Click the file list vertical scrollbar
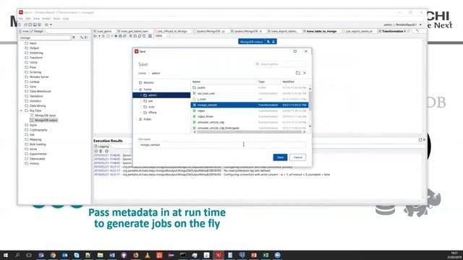Viewport: 463px width, 260px height. coord(310,102)
